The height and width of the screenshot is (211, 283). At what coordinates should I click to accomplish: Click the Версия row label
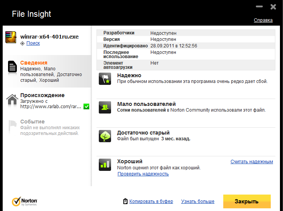click(111, 39)
